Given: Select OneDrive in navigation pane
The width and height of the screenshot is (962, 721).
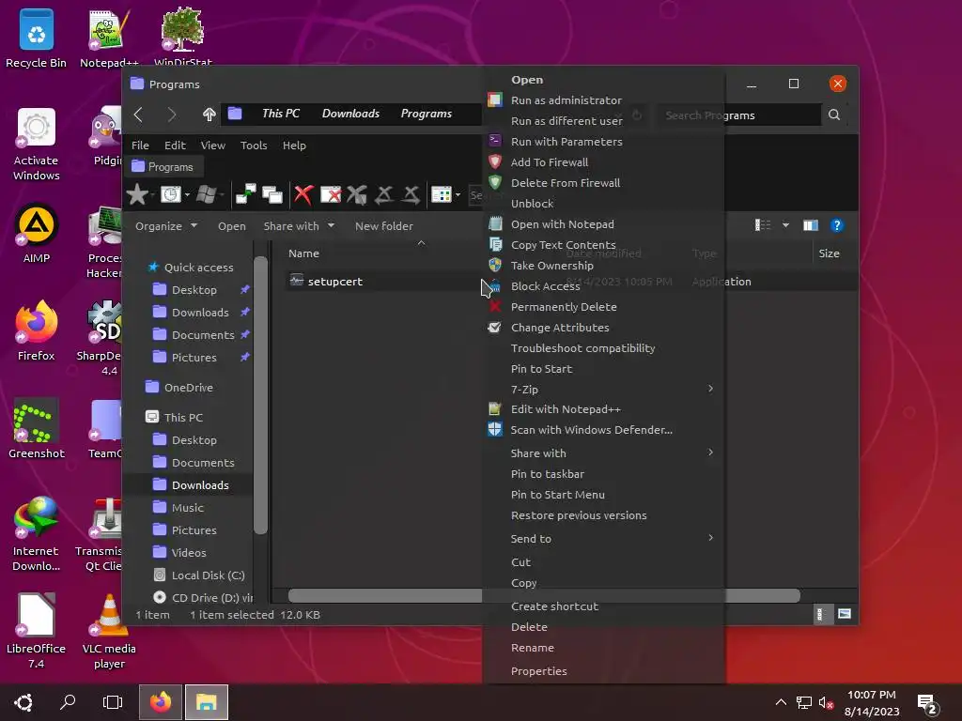Looking at the screenshot, I should tap(179, 388).
